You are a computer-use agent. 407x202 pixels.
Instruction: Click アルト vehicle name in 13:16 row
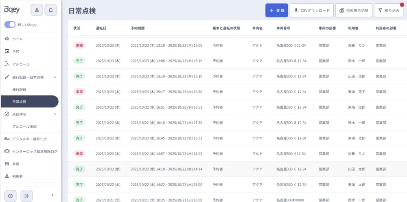(x=258, y=45)
